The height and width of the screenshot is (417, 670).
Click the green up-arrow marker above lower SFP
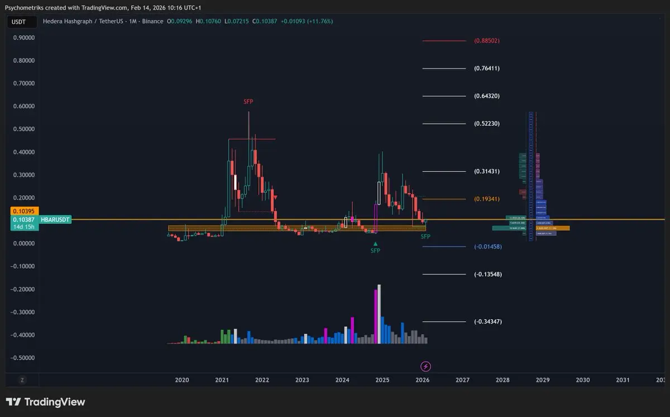coord(376,244)
